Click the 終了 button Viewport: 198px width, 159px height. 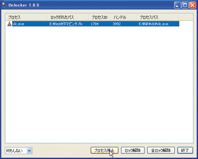pos(185,151)
